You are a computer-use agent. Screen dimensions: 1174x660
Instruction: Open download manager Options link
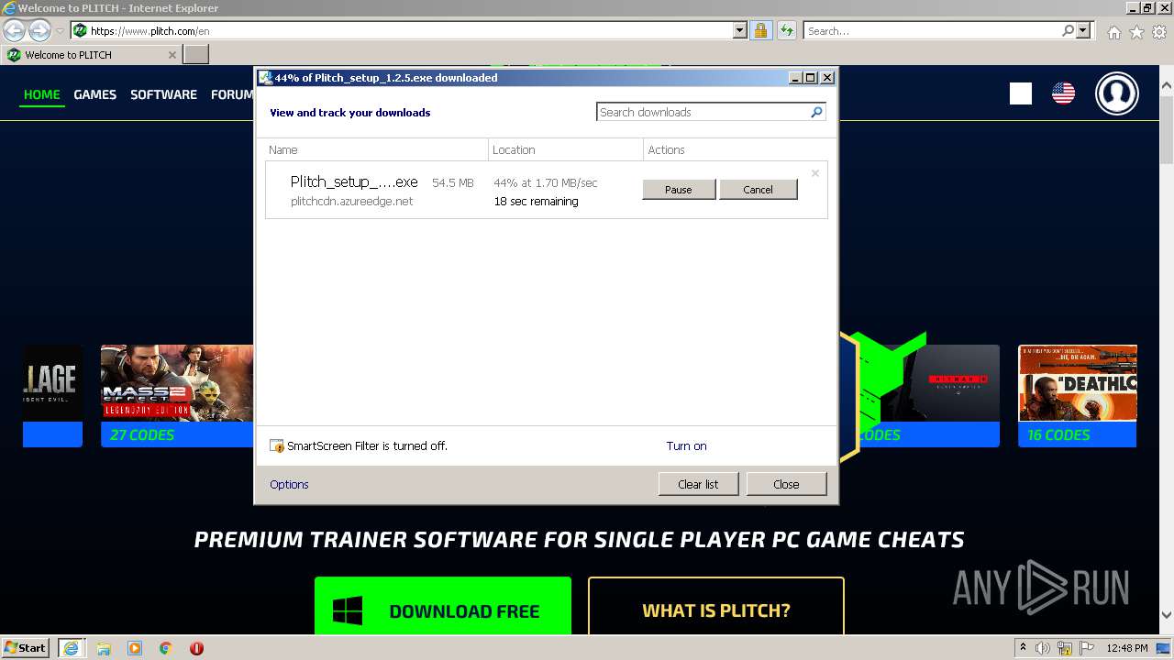289,485
